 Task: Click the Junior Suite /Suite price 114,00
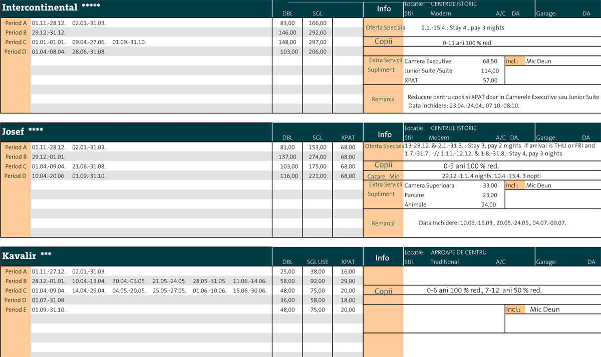click(x=489, y=71)
